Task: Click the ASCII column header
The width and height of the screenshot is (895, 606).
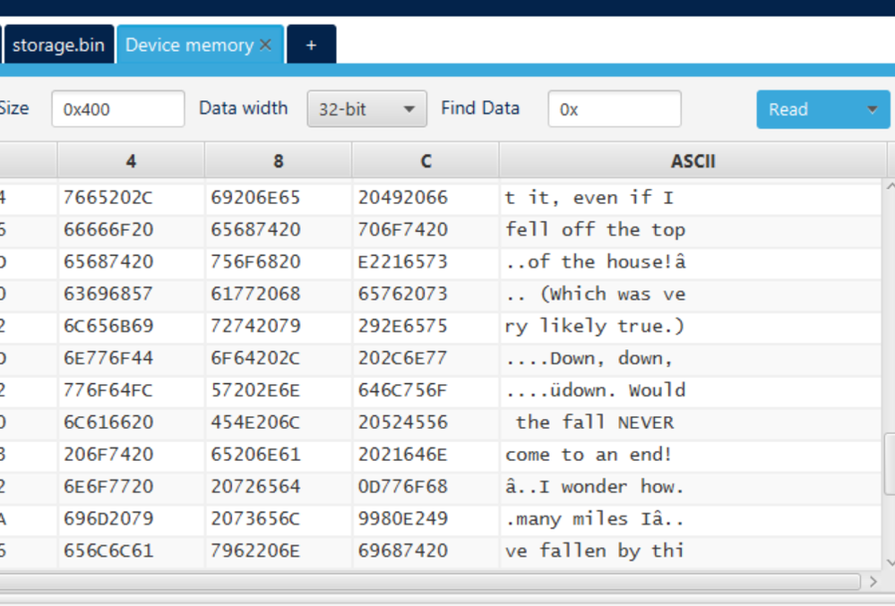Action: [693, 161]
